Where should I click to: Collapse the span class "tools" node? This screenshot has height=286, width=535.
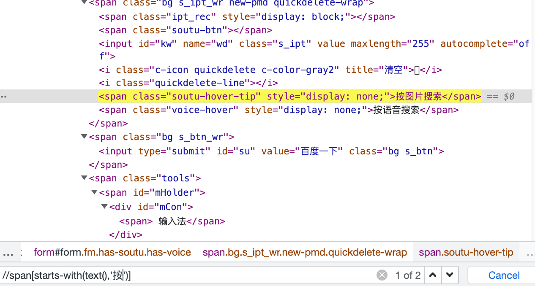coord(85,178)
